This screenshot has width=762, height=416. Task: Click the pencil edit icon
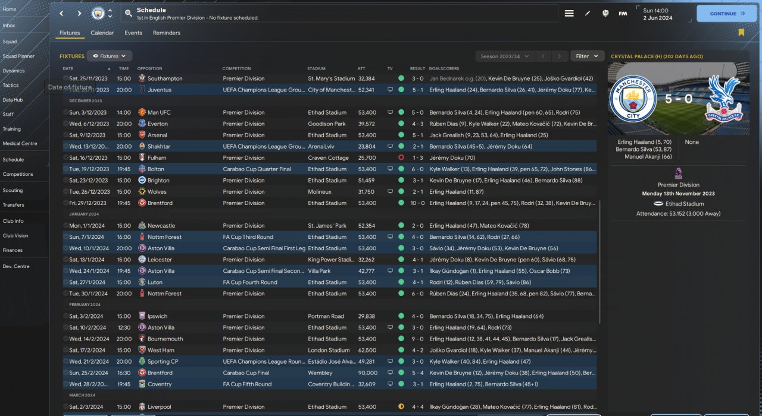[588, 13]
